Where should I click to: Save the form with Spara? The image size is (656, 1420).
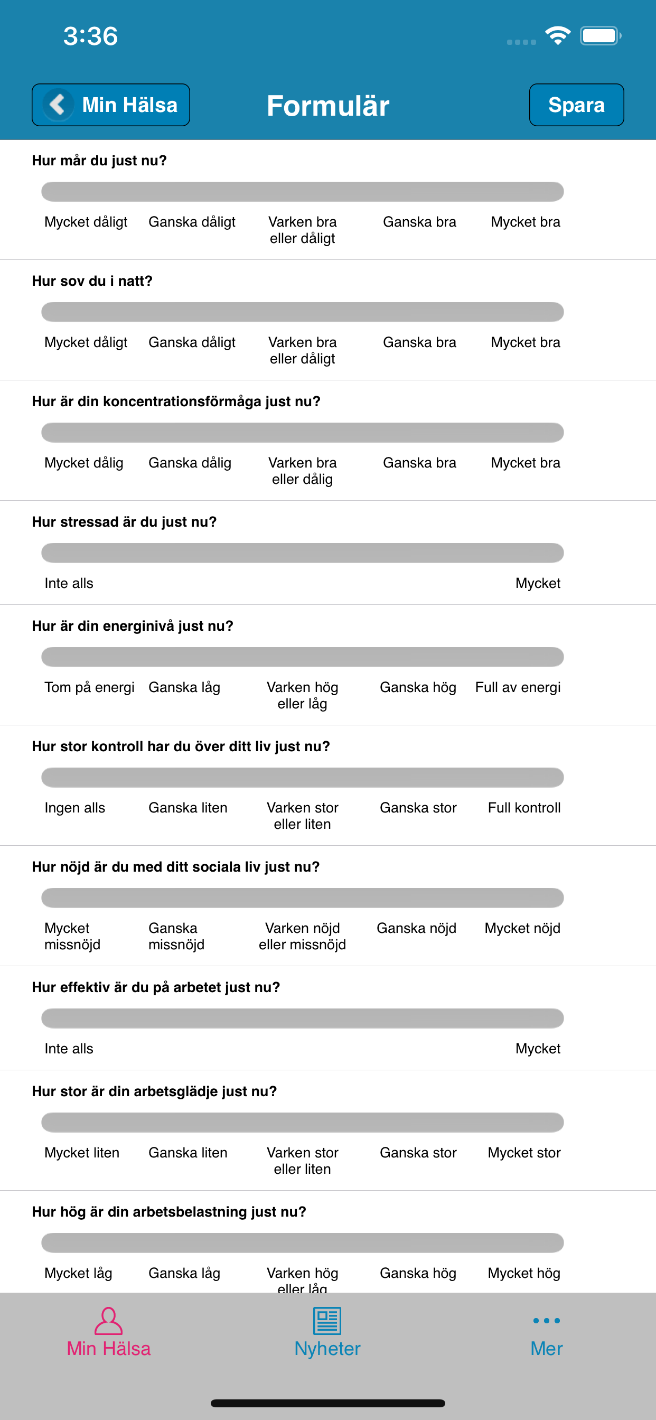577,105
